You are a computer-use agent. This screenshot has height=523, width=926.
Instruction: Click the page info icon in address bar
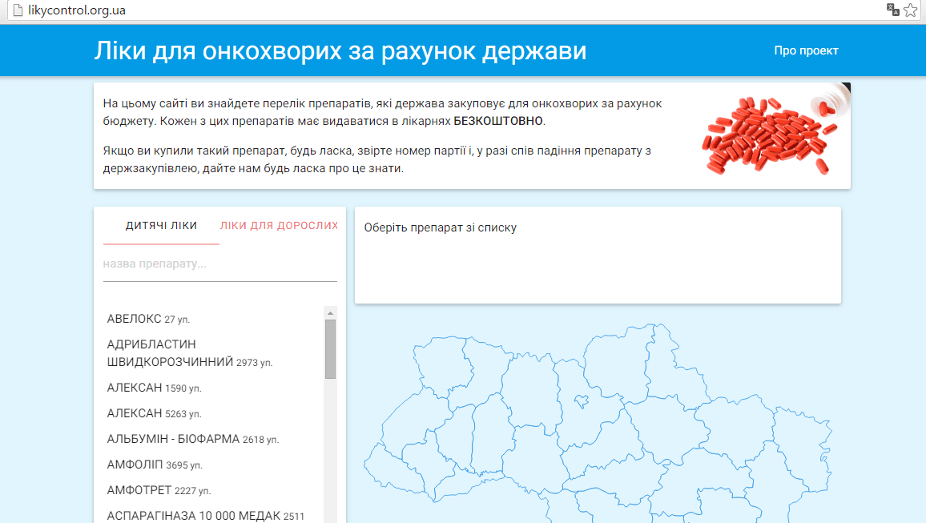pyautogui.click(x=10, y=10)
